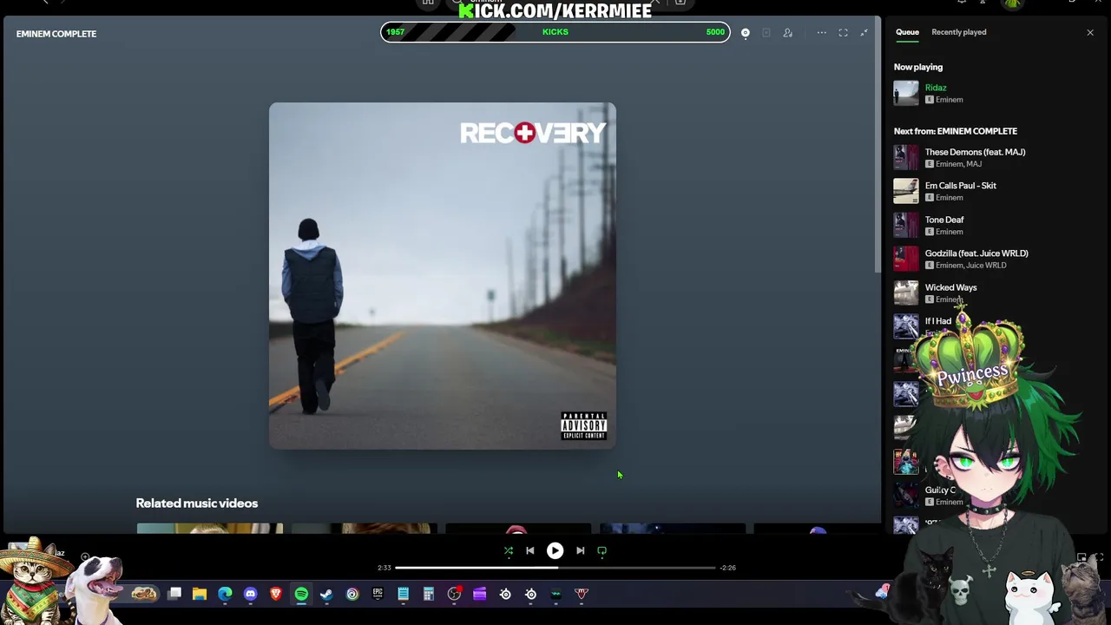Open the three-dot more options menu
The width and height of the screenshot is (1111, 625).
click(x=821, y=33)
